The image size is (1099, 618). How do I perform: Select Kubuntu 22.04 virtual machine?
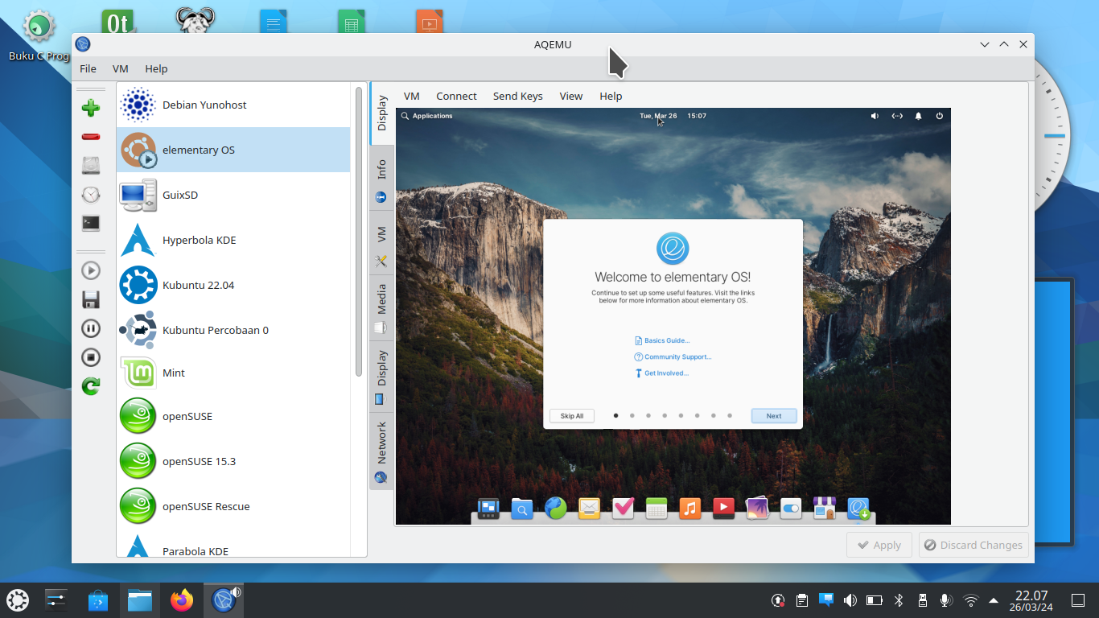click(233, 285)
